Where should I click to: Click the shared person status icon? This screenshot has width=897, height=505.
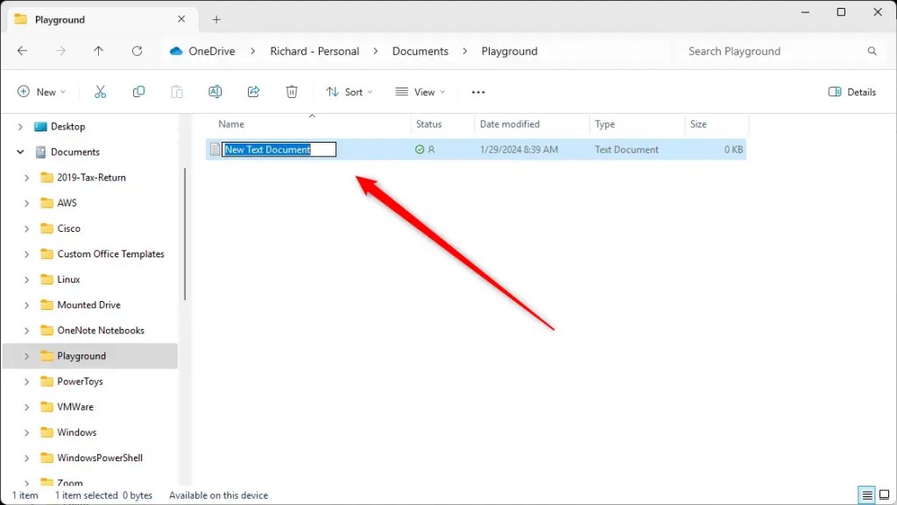[431, 149]
